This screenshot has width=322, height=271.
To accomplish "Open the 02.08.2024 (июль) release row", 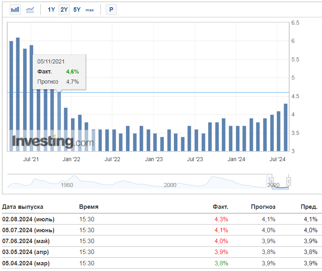I will [28, 219].
